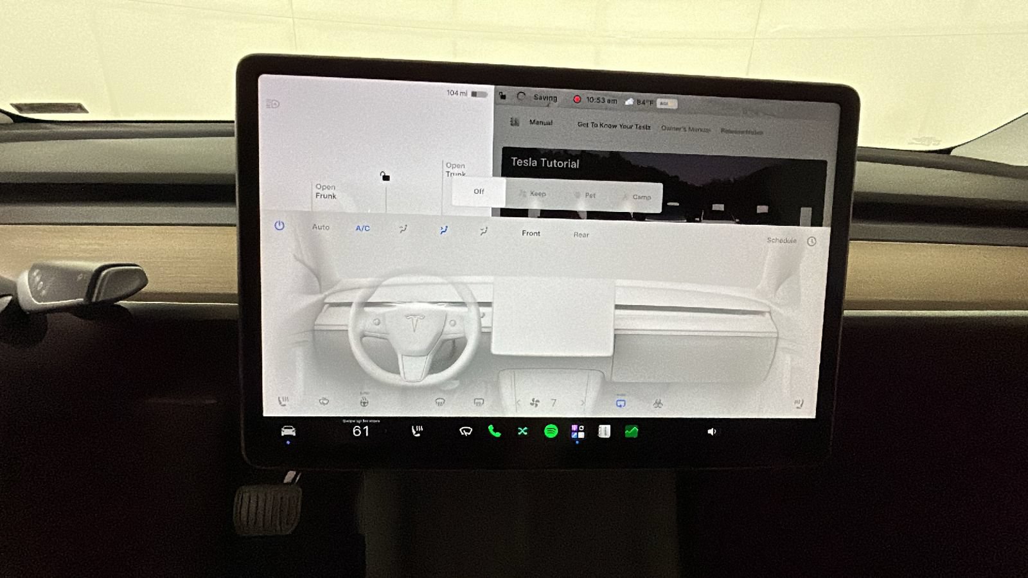
Task: Open the Manual notebook app icon
Action: pos(604,432)
